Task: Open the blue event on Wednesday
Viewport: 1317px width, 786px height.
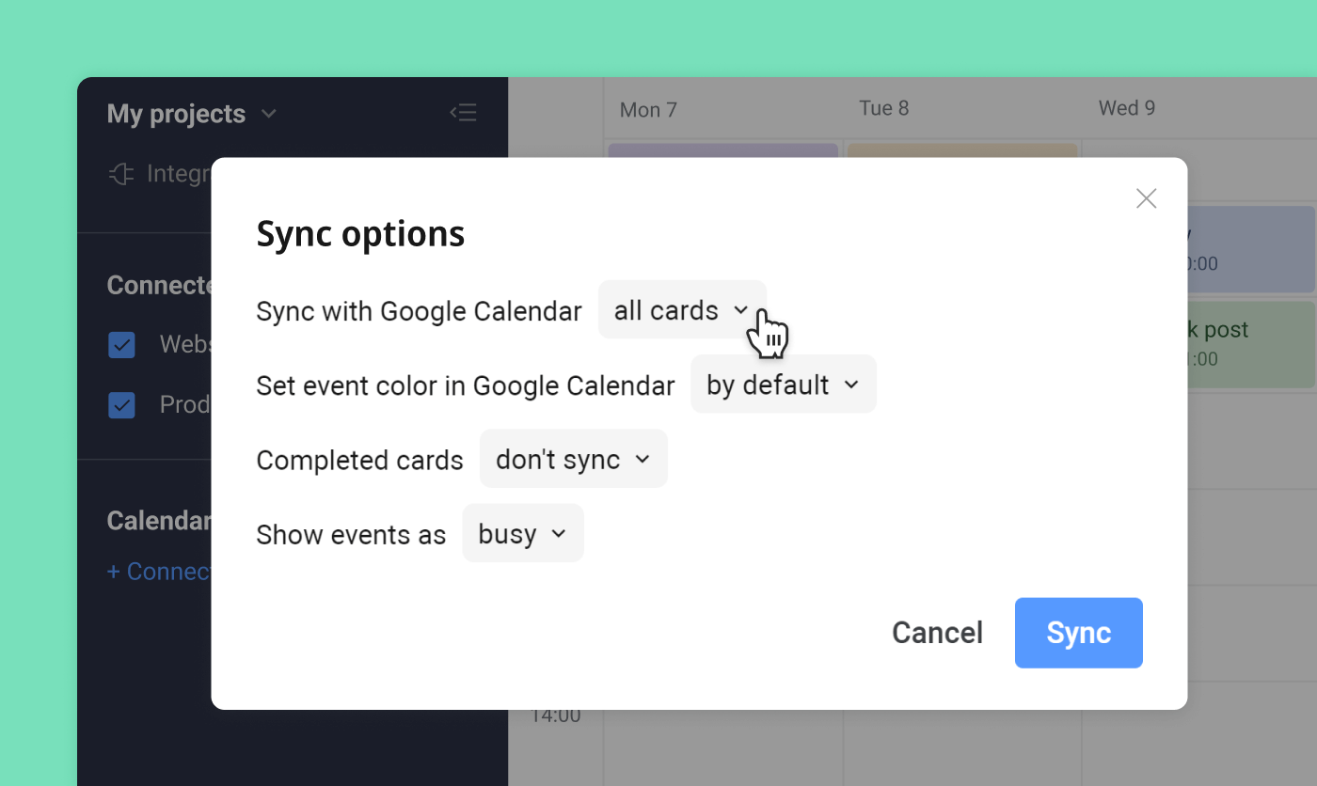Action: pos(1251,249)
